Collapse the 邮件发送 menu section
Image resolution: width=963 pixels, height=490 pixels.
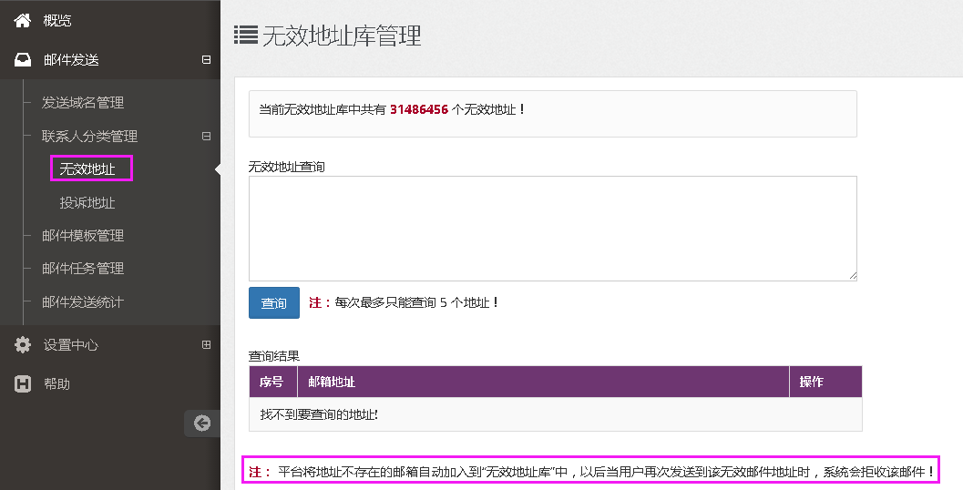[206, 60]
